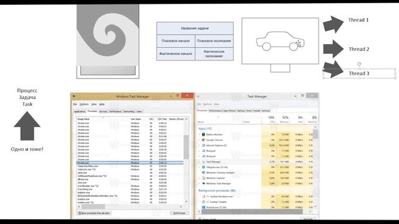Expand the Internet Explorer entry
This screenshot has height=224, width=399.
[x=199, y=145]
